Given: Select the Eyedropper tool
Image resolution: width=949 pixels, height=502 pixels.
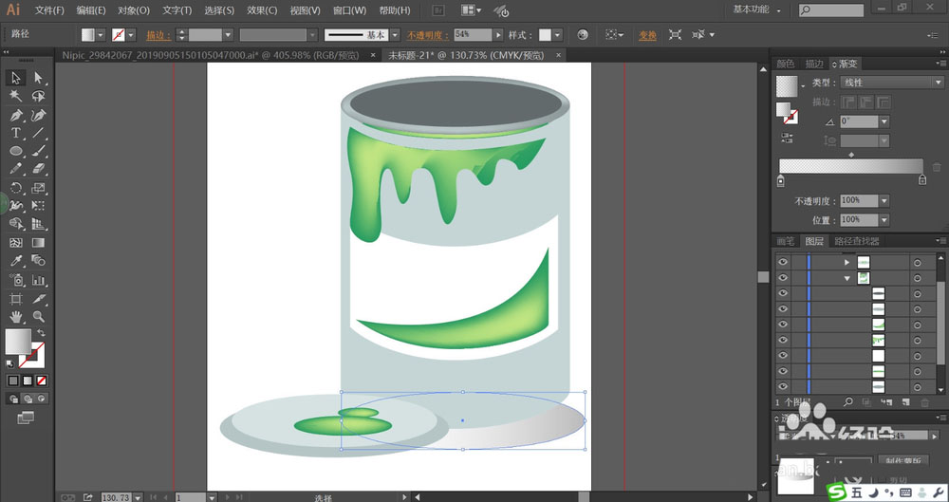Looking at the screenshot, I should (x=16, y=261).
